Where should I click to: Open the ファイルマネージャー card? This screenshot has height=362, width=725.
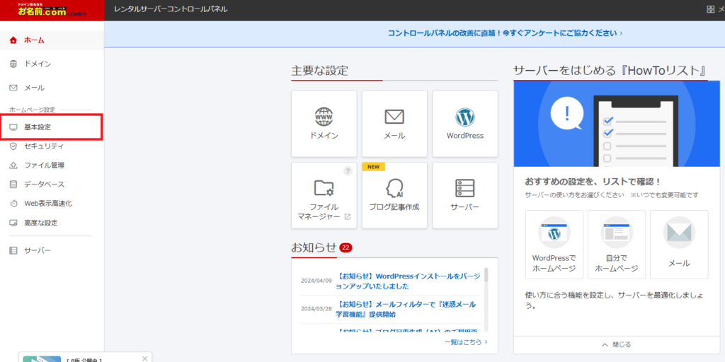click(324, 195)
